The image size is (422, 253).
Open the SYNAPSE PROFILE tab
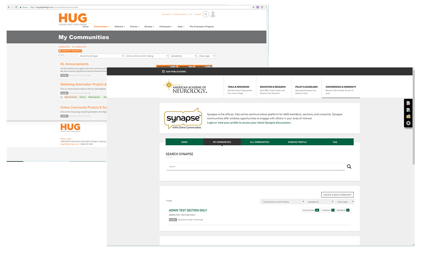(297, 142)
